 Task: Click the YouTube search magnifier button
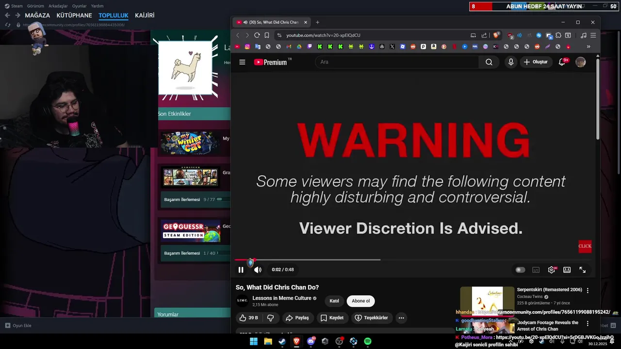(x=489, y=62)
